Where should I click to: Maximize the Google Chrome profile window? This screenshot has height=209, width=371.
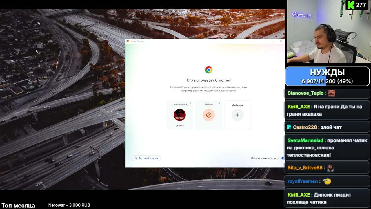(x=281, y=41)
